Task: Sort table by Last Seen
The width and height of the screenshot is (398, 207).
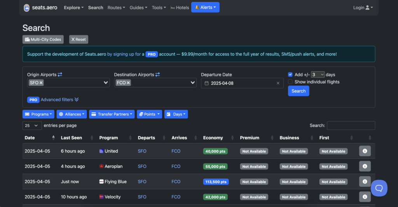Action: (x=92, y=138)
